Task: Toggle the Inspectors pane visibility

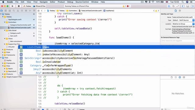Action: 192,6
